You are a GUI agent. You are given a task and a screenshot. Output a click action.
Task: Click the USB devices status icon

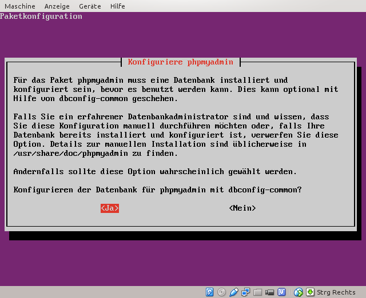(234, 292)
